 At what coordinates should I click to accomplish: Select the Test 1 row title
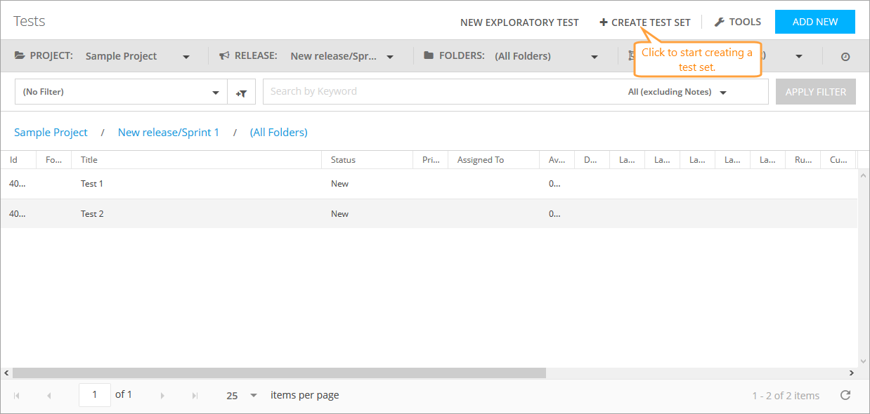click(x=92, y=184)
